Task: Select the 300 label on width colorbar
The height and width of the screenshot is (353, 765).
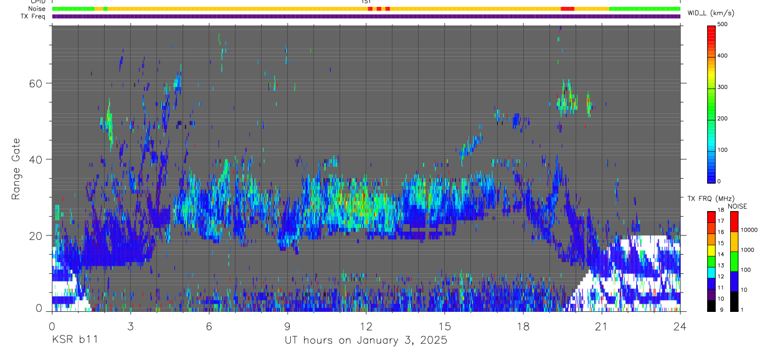Action: (x=723, y=87)
